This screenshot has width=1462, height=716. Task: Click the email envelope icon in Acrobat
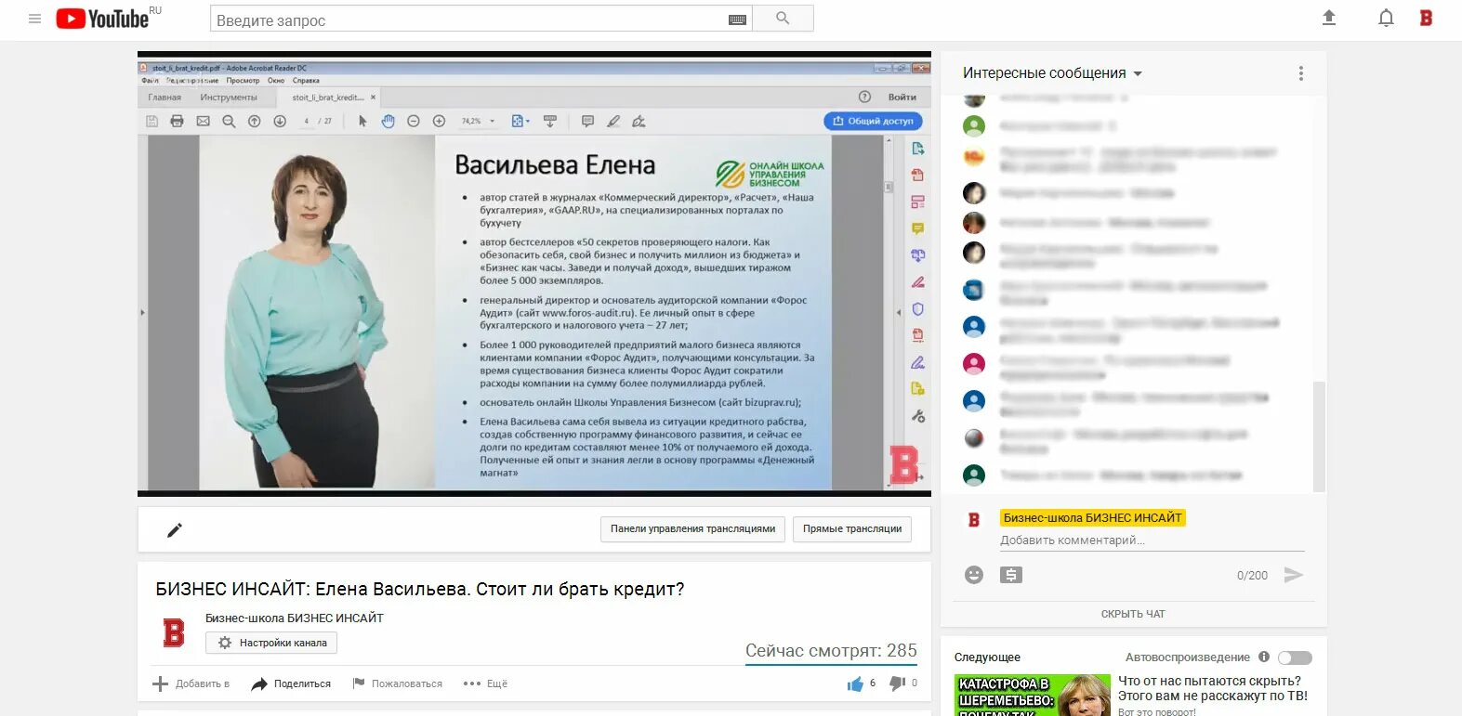pyautogui.click(x=203, y=121)
